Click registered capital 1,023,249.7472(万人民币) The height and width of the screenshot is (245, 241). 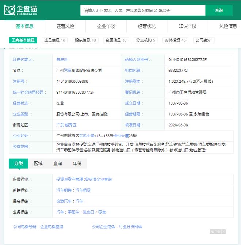pos(191,82)
